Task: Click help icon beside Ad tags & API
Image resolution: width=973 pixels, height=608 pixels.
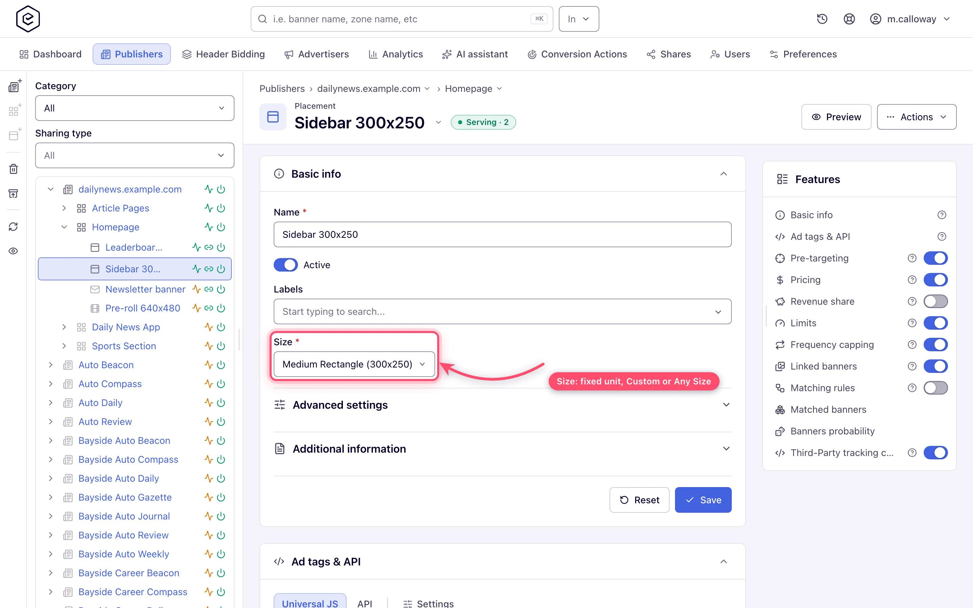Action: pyautogui.click(x=942, y=236)
